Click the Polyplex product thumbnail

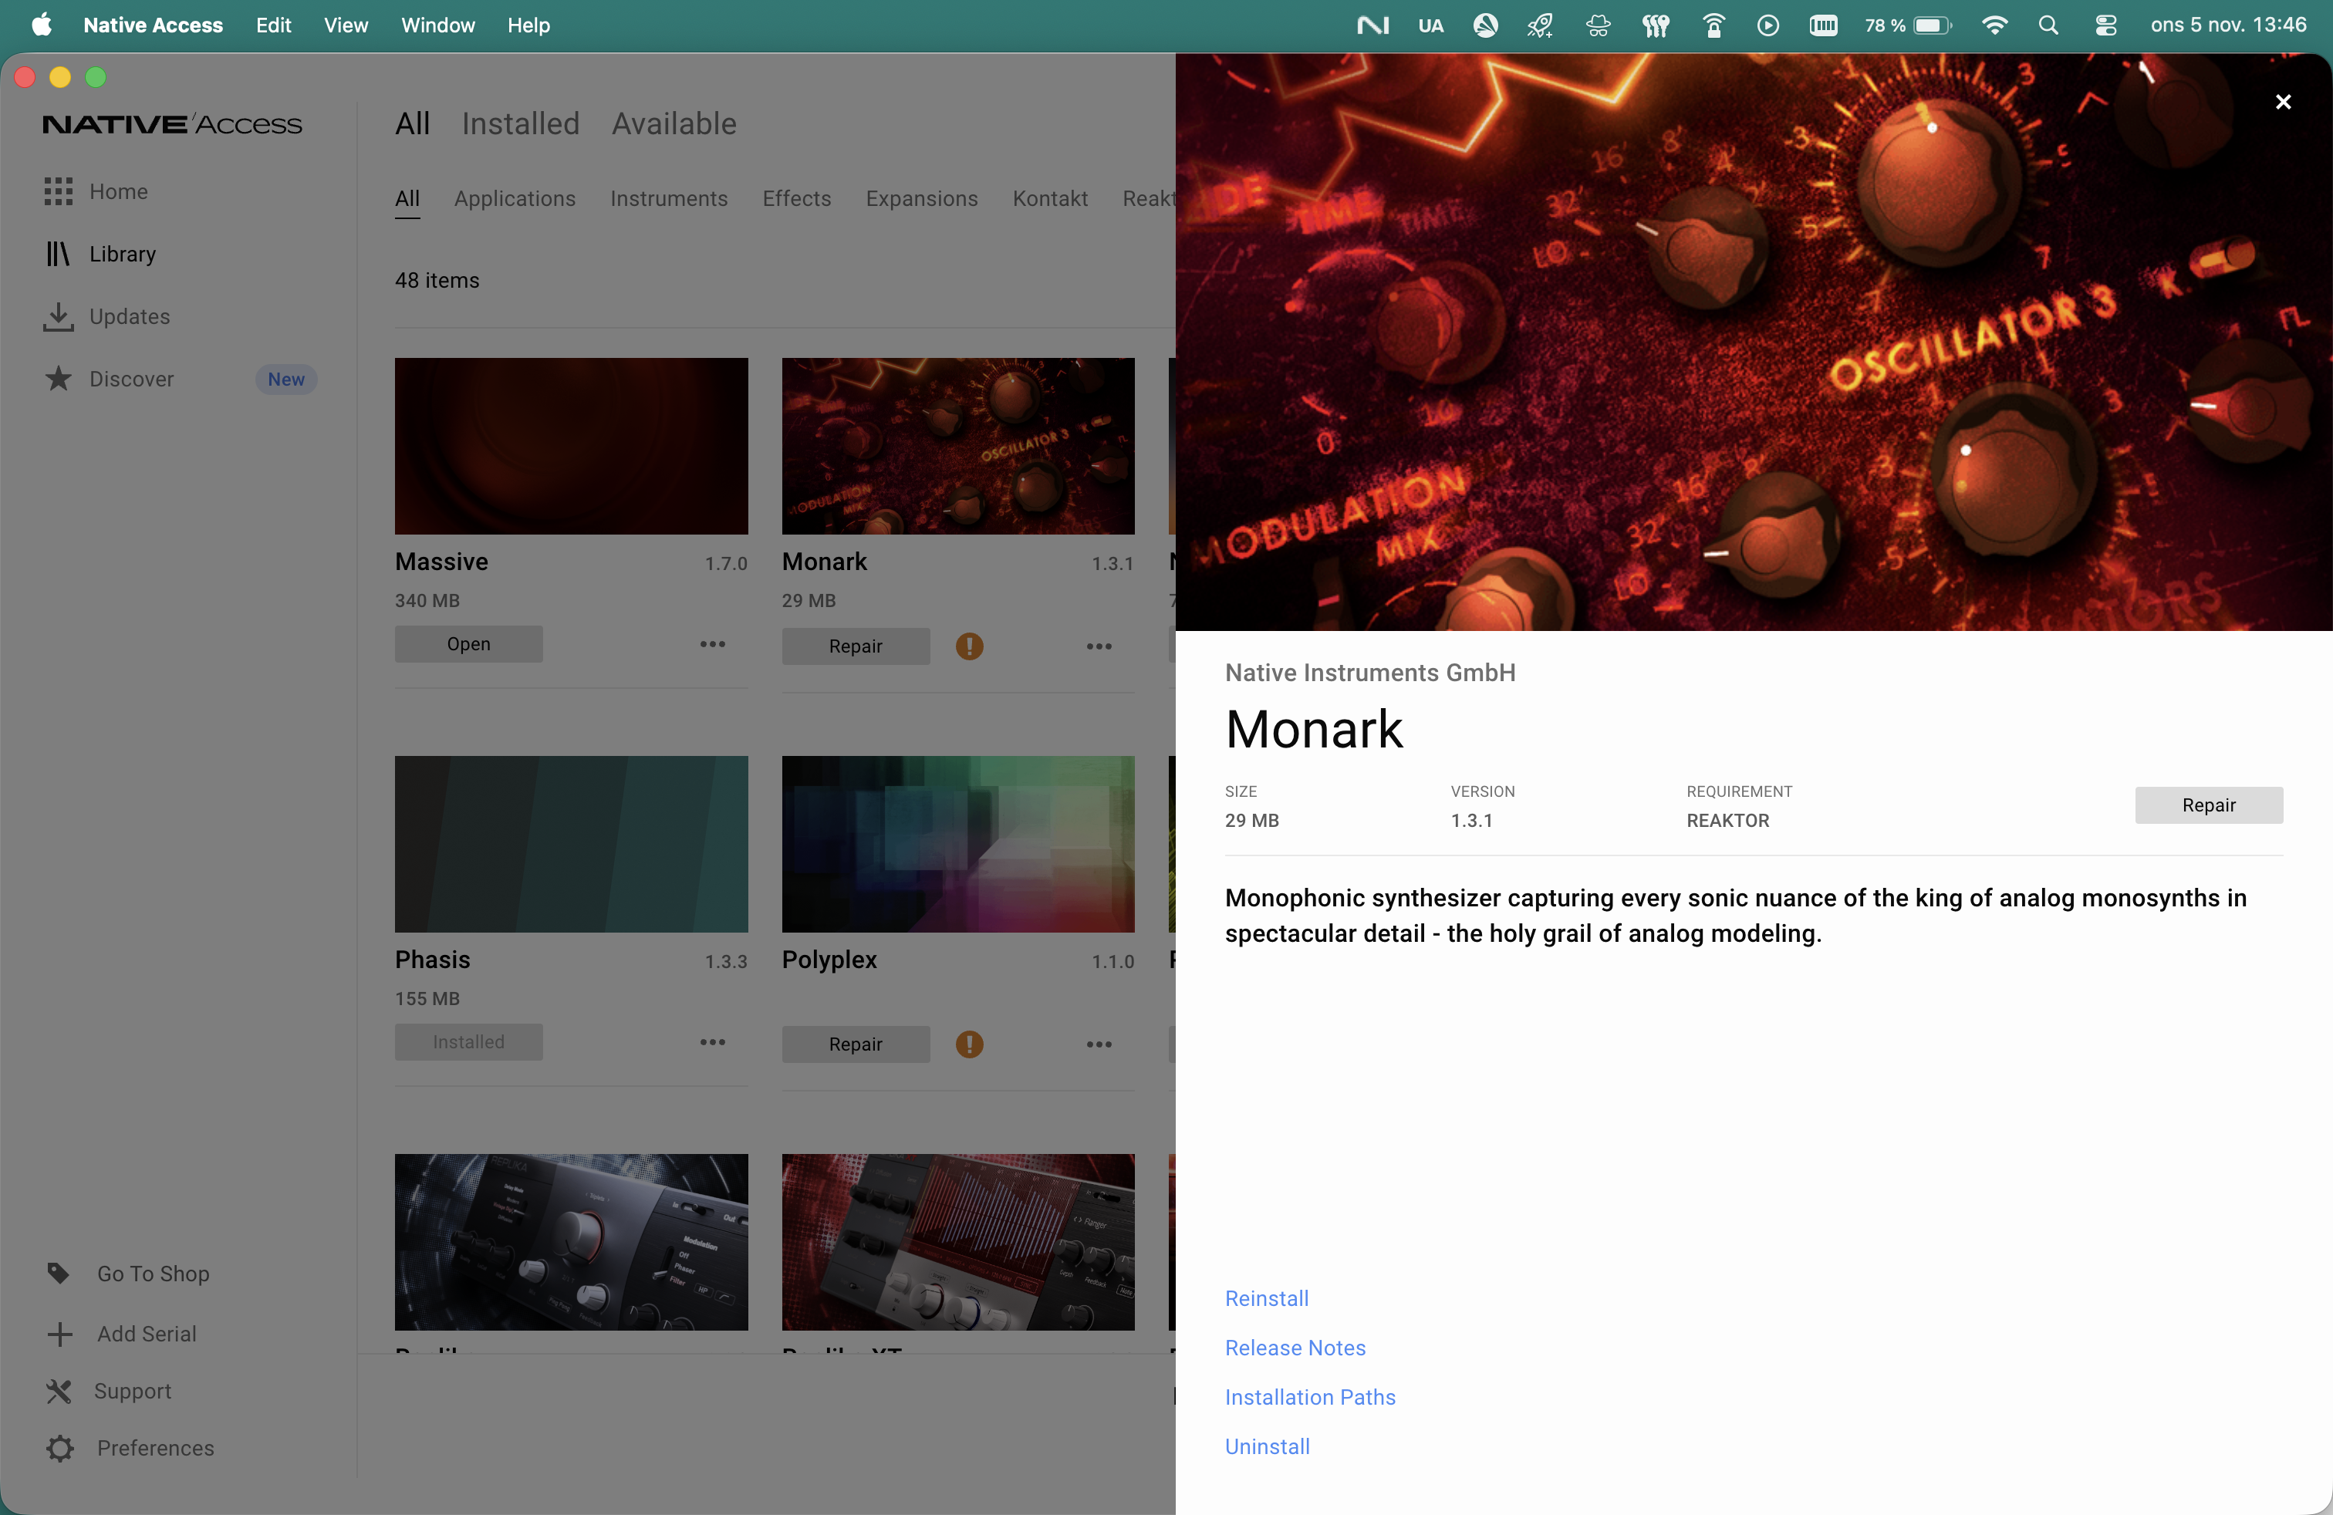coord(957,843)
